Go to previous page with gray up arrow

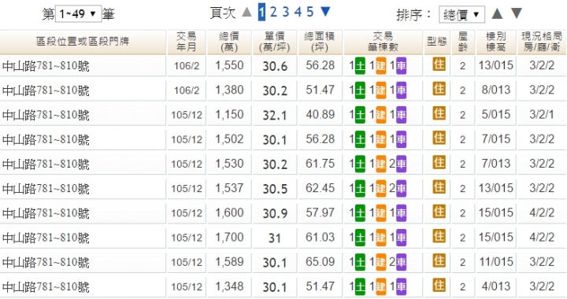[246, 12]
